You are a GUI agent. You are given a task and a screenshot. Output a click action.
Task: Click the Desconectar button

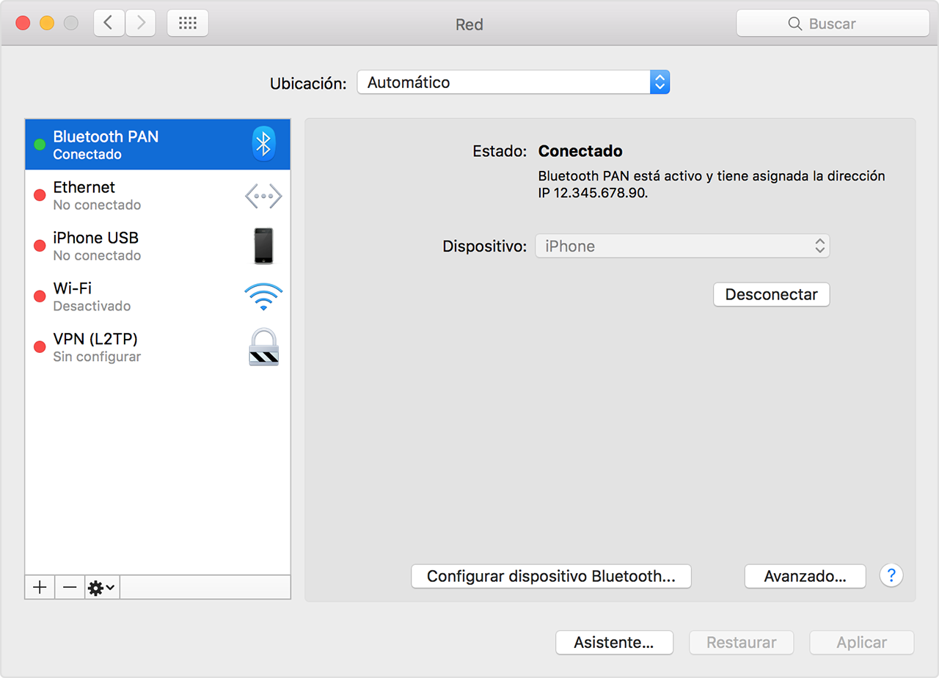click(x=772, y=294)
